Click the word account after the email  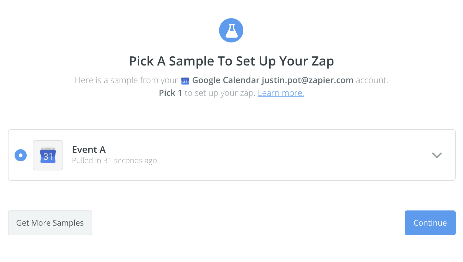point(371,80)
